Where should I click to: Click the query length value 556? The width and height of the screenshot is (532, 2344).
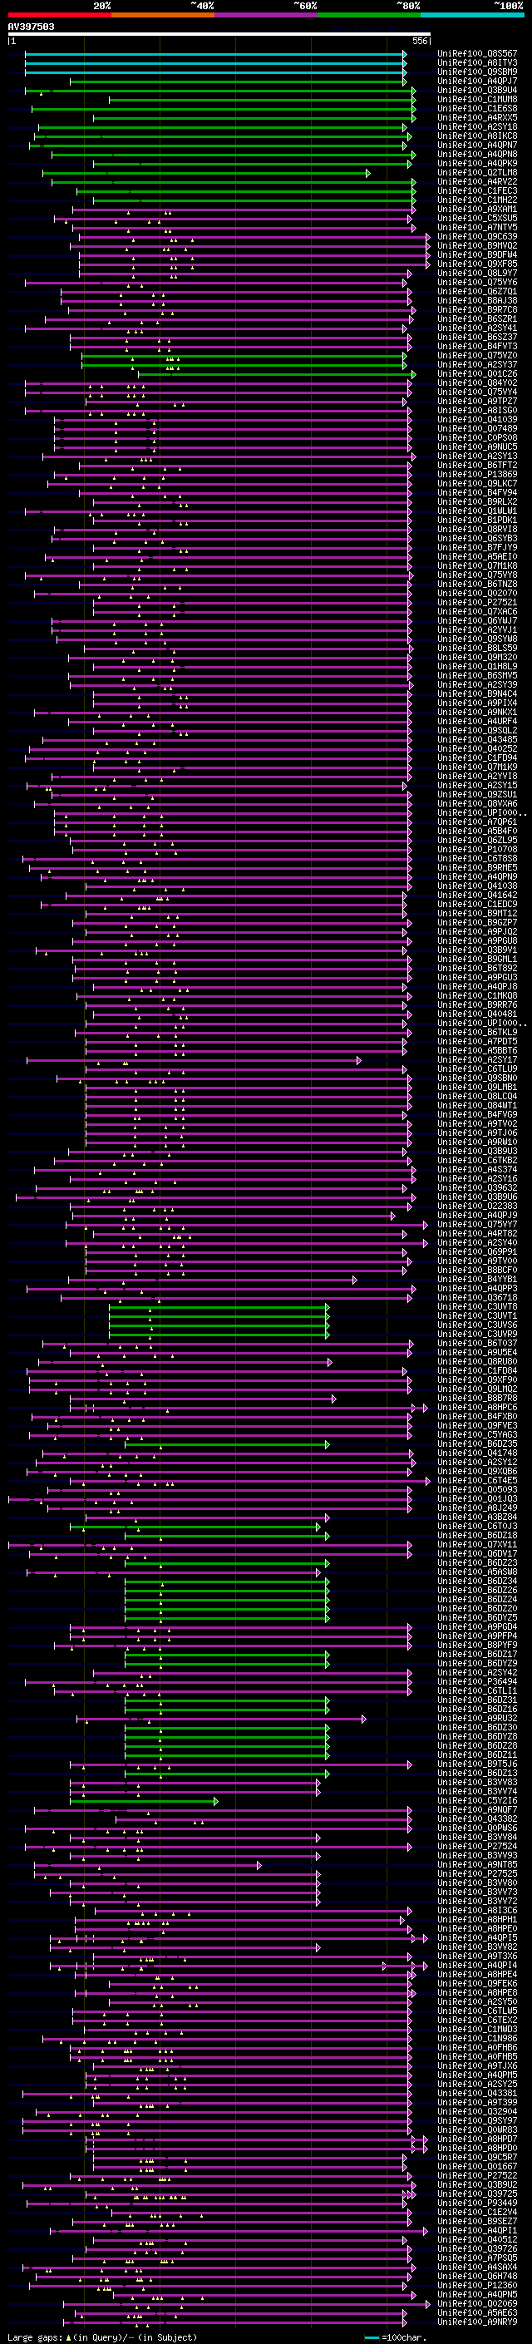click(x=419, y=41)
